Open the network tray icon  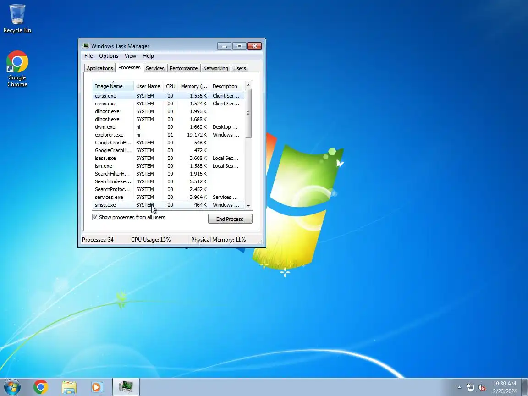pos(470,387)
